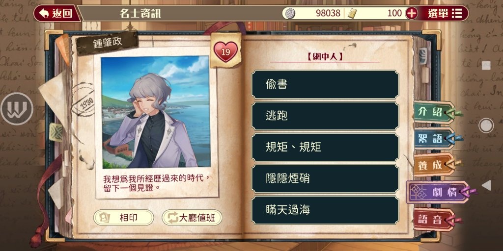Viewport: 503px width, 251px height.
Task: Switch to the 絮語 bookmark tab
Action: point(435,139)
